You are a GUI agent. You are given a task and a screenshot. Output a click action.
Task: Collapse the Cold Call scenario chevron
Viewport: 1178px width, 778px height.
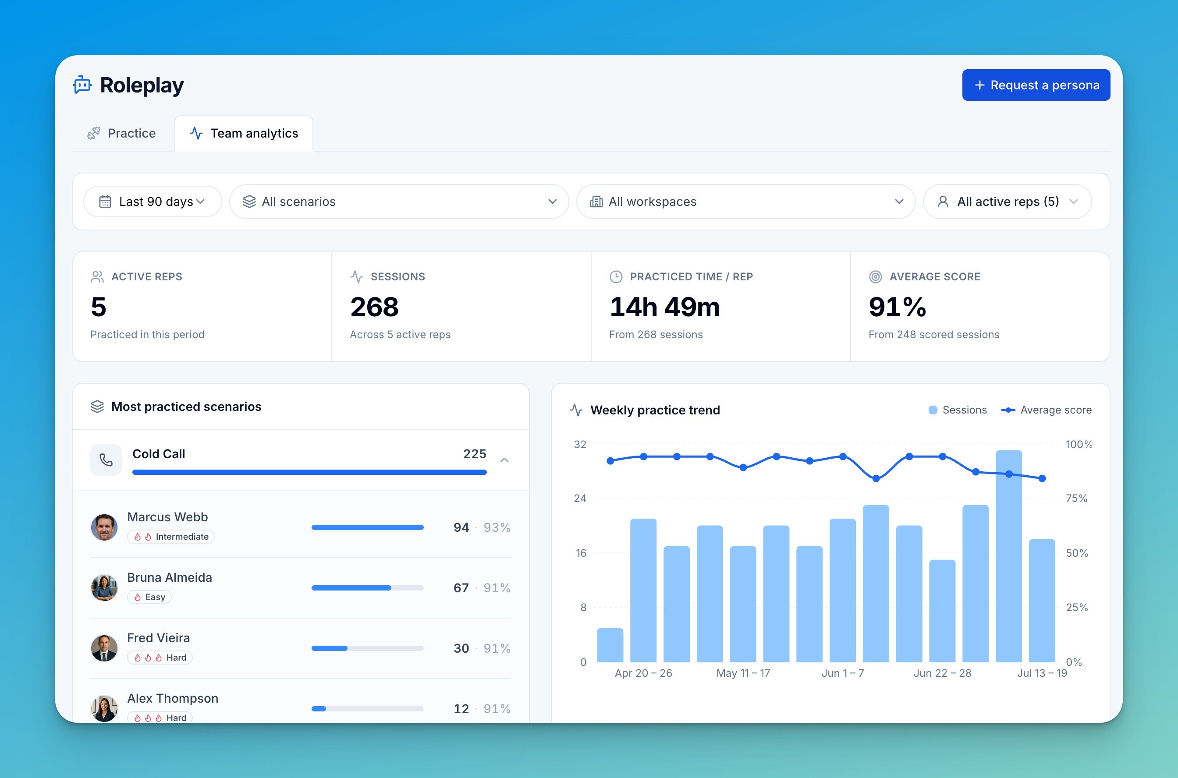[504, 460]
